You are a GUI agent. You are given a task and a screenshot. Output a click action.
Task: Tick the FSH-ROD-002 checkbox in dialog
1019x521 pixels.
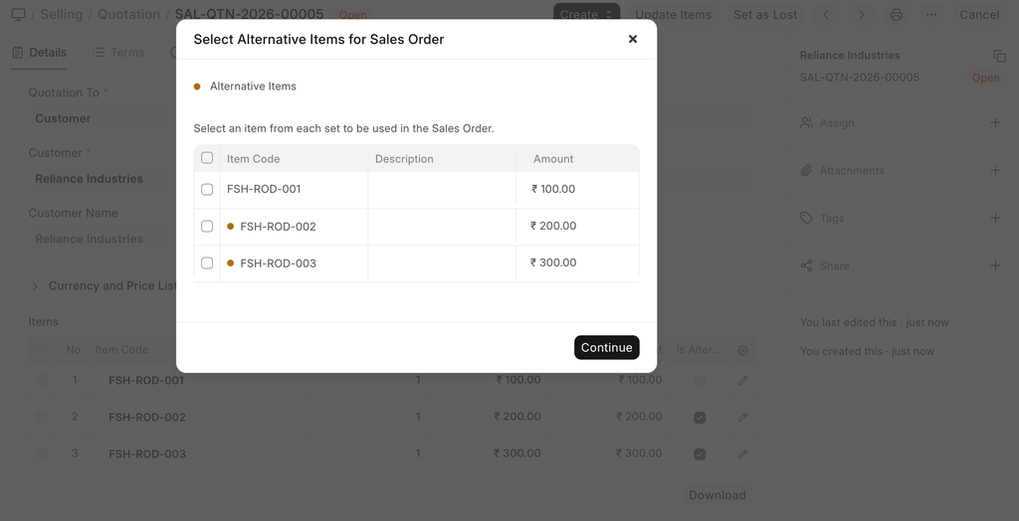pyautogui.click(x=207, y=227)
